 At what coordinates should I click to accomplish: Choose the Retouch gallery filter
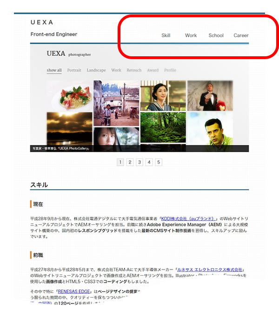(134, 70)
